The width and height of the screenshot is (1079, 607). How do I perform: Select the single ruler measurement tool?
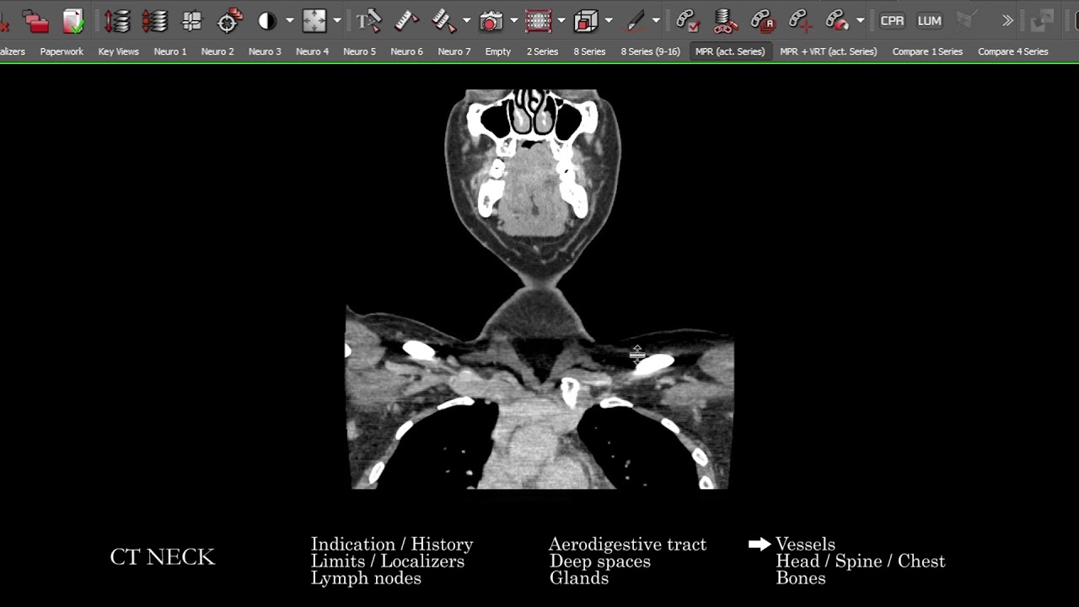(406, 21)
